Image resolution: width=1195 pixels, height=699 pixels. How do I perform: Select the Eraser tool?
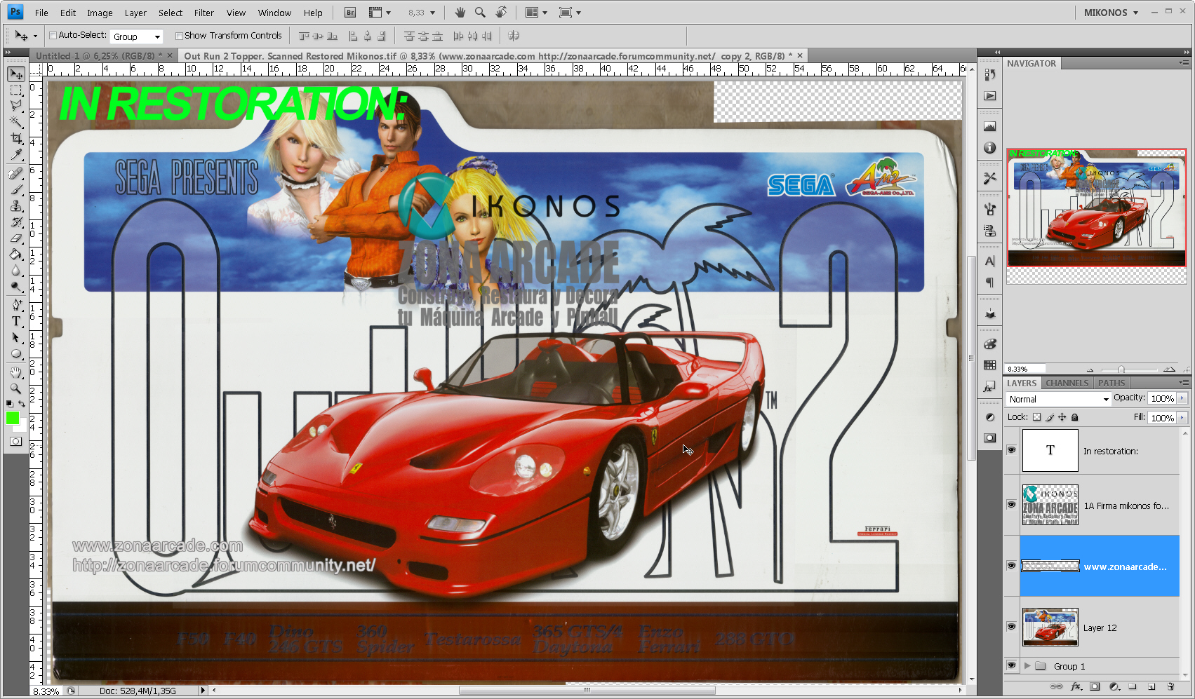coord(15,238)
